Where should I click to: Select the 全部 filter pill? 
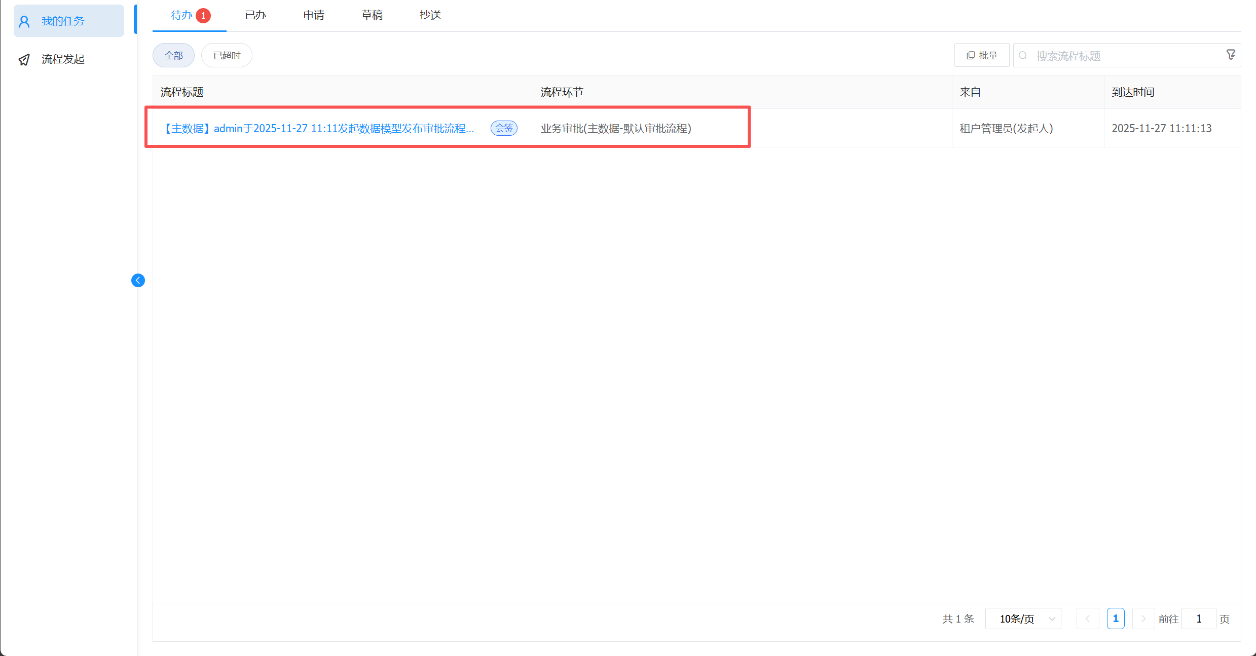[173, 55]
